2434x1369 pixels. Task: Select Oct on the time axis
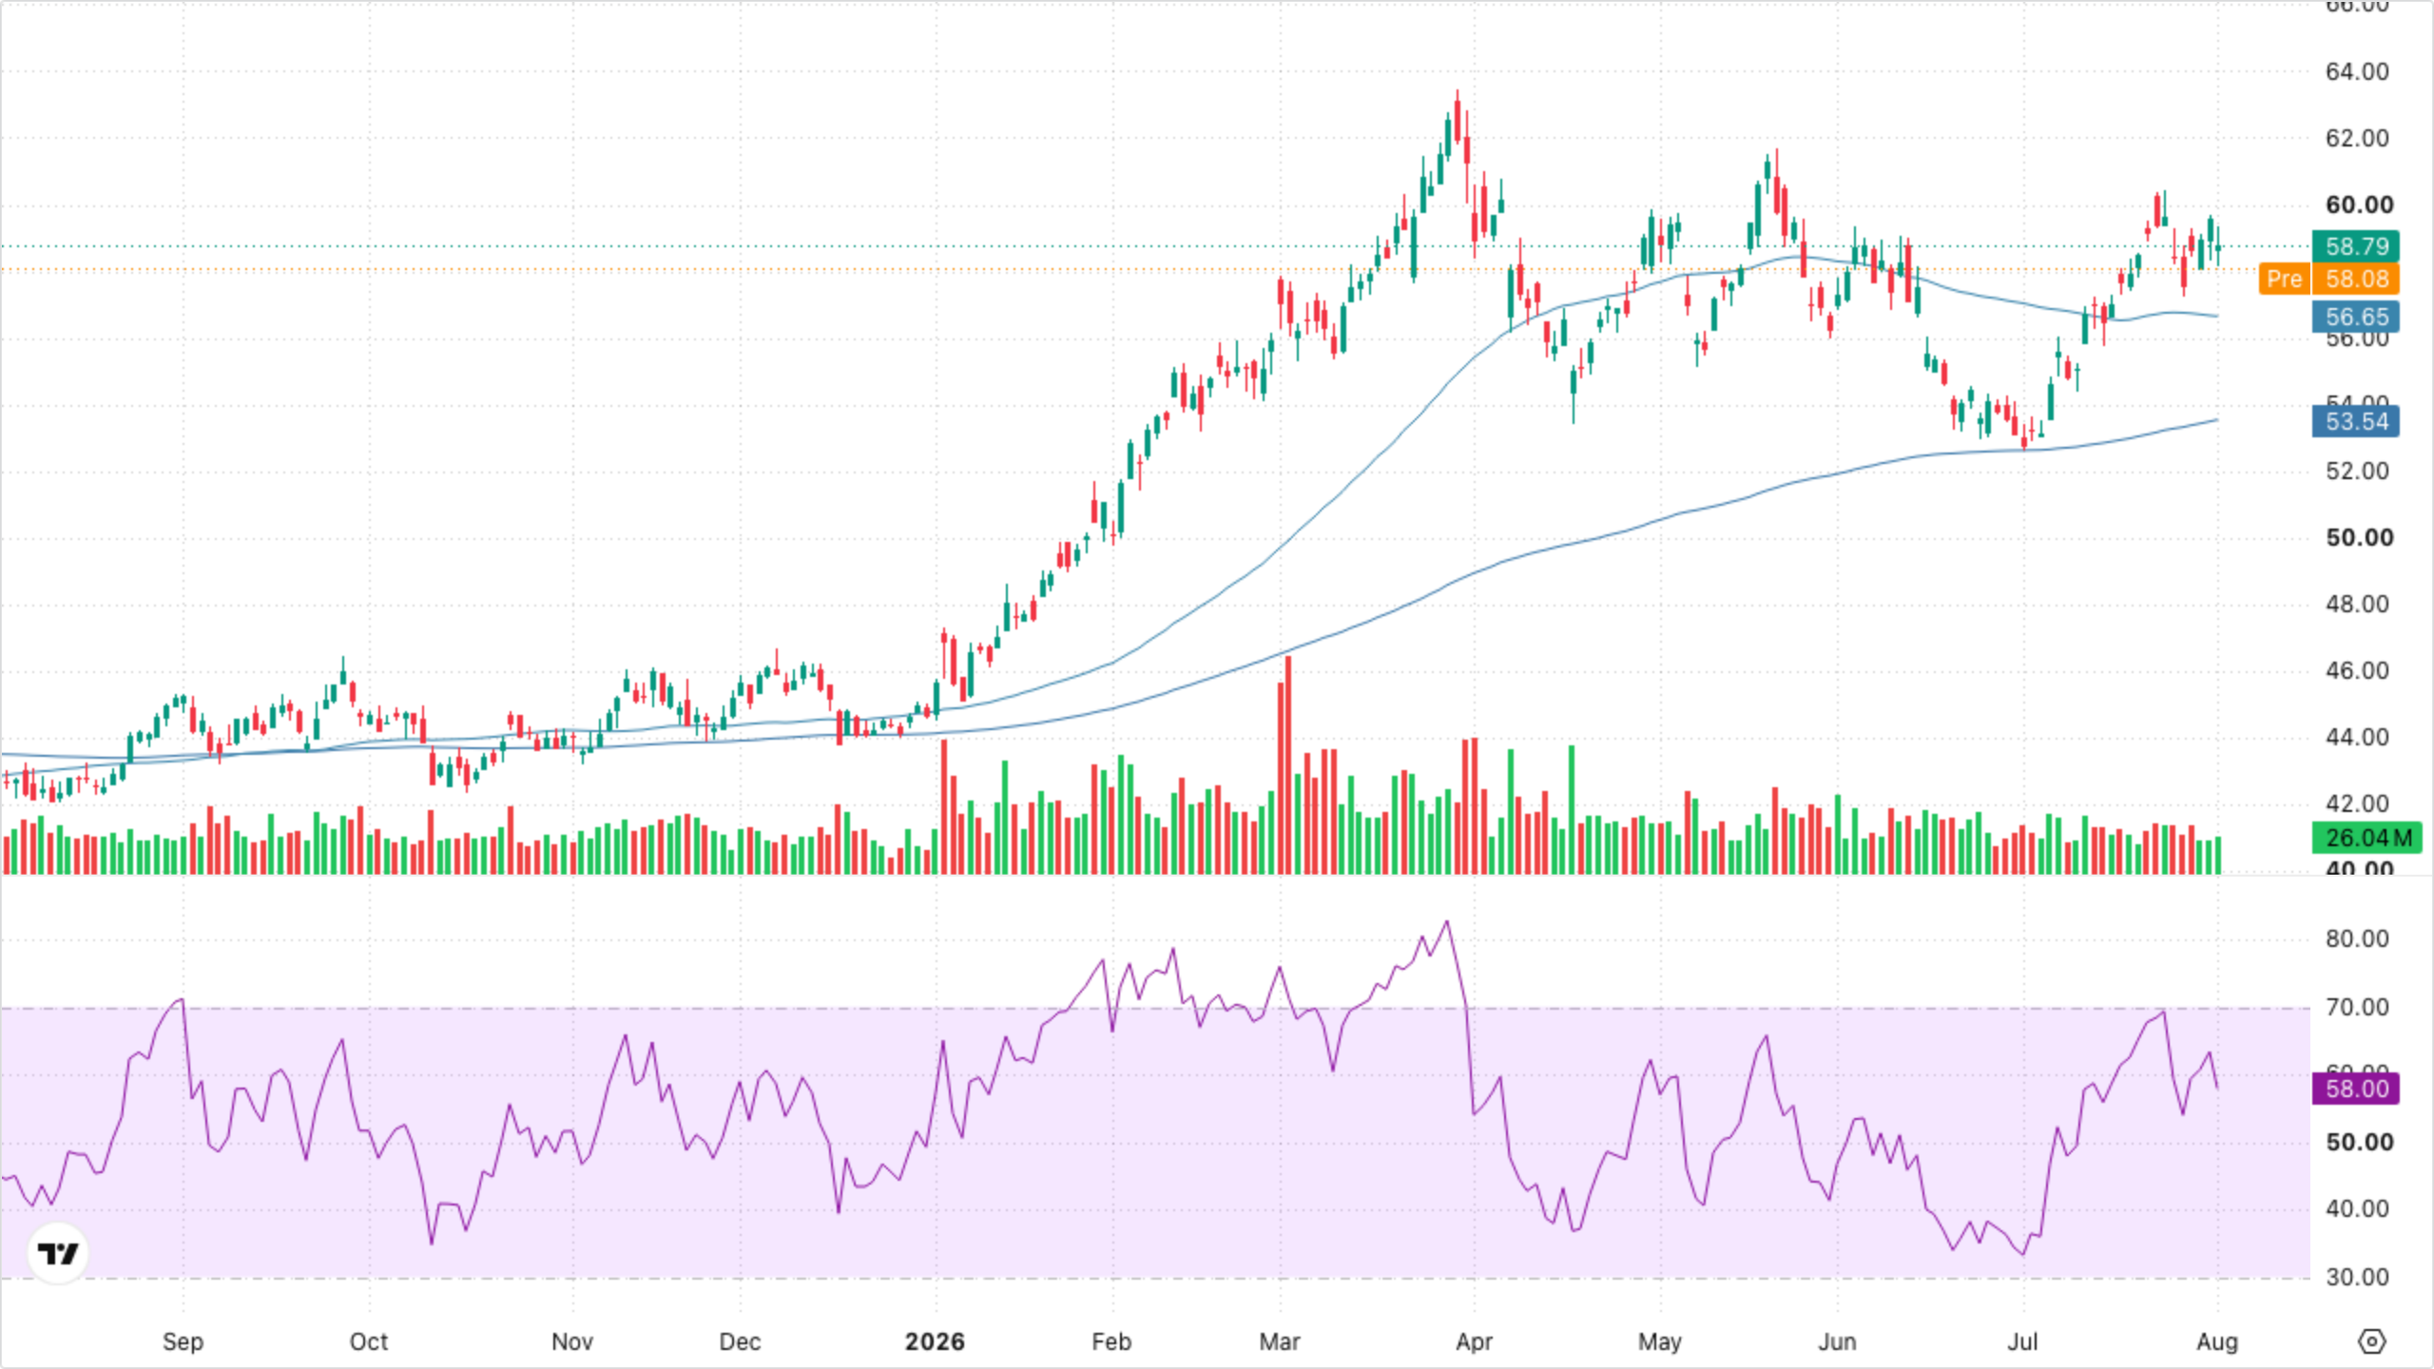[369, 1342]
